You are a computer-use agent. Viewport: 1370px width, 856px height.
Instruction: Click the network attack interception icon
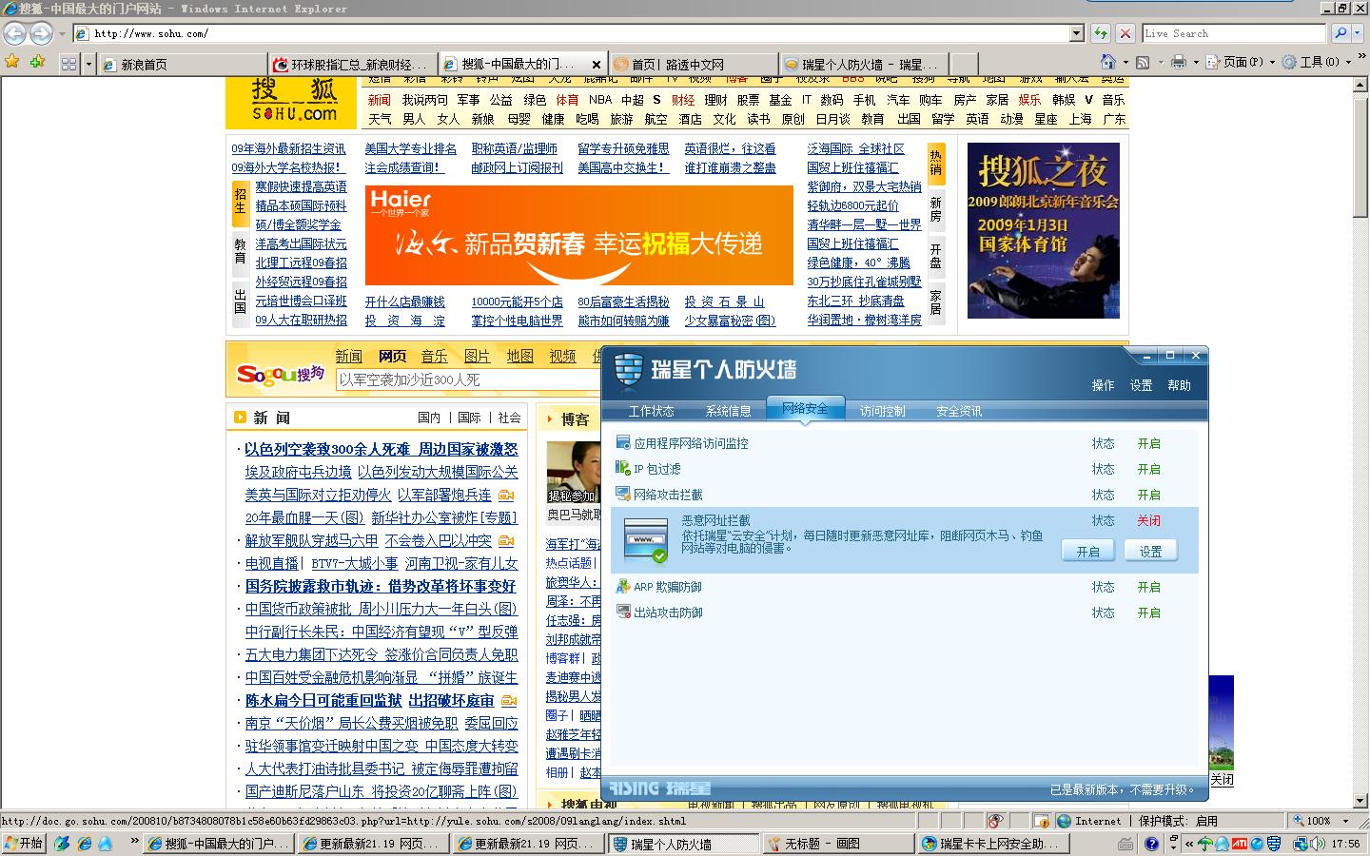[623, 494]
